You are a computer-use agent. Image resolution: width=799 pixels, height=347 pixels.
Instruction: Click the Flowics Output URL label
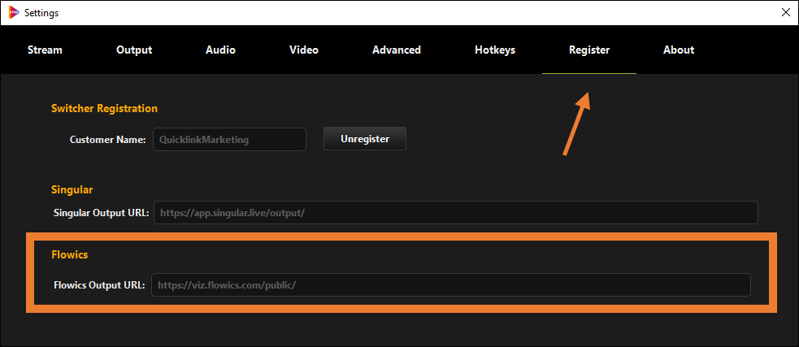coord(100,285)
